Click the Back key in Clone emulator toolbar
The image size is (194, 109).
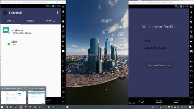(63, 82)
